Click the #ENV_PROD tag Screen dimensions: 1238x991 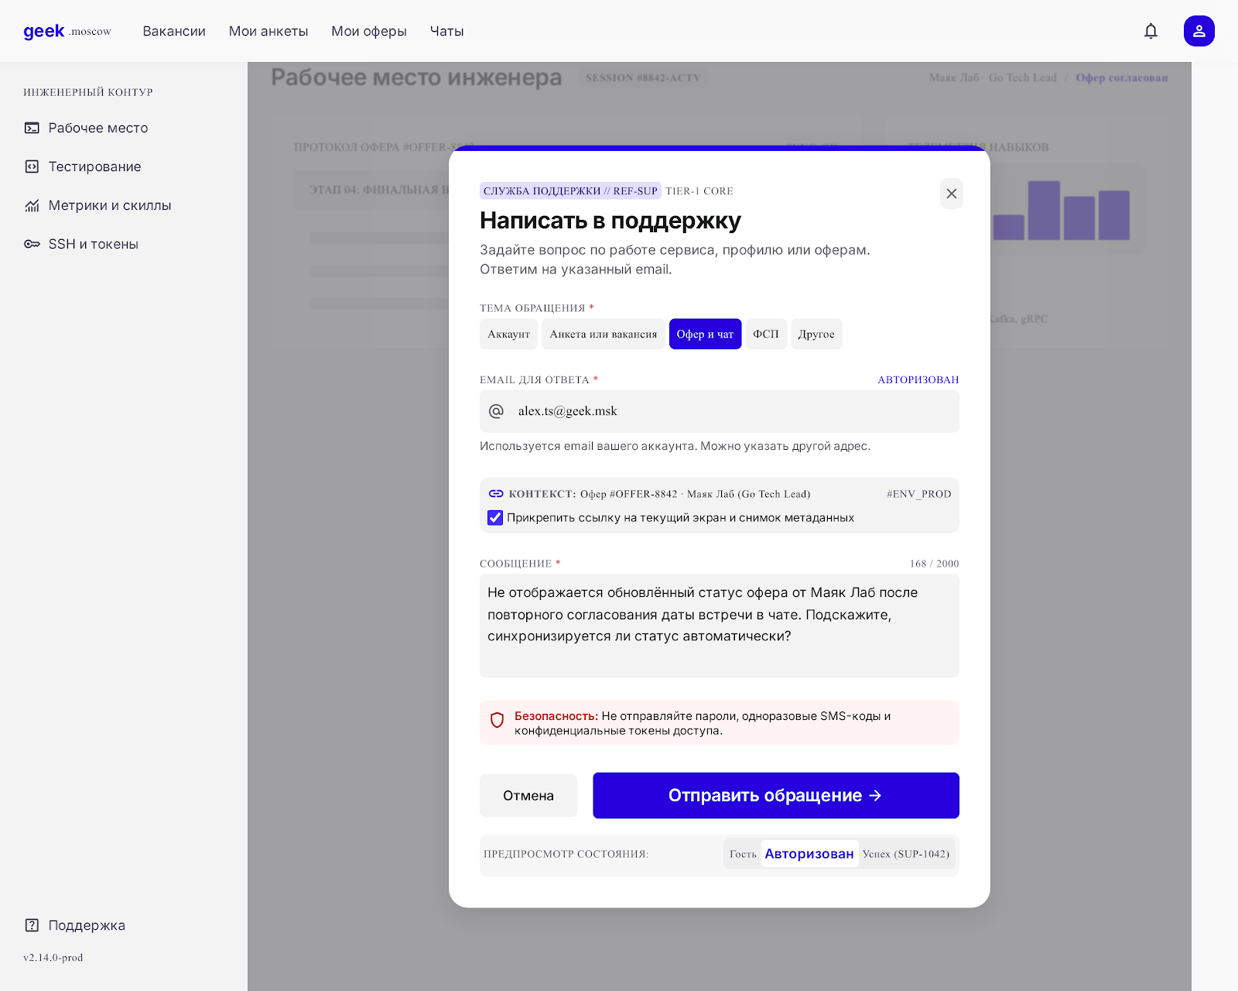click(919, 494)
